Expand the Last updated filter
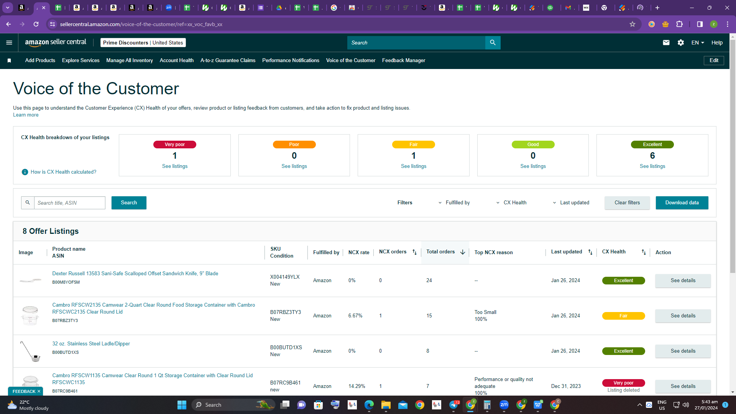Screen dimensions: 736x414 pyautogui.click(x=571, y=203)
